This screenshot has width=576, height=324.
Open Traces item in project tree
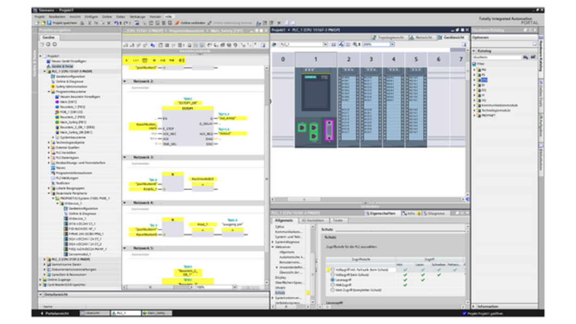pyautogui.click(x=61, y=168)
